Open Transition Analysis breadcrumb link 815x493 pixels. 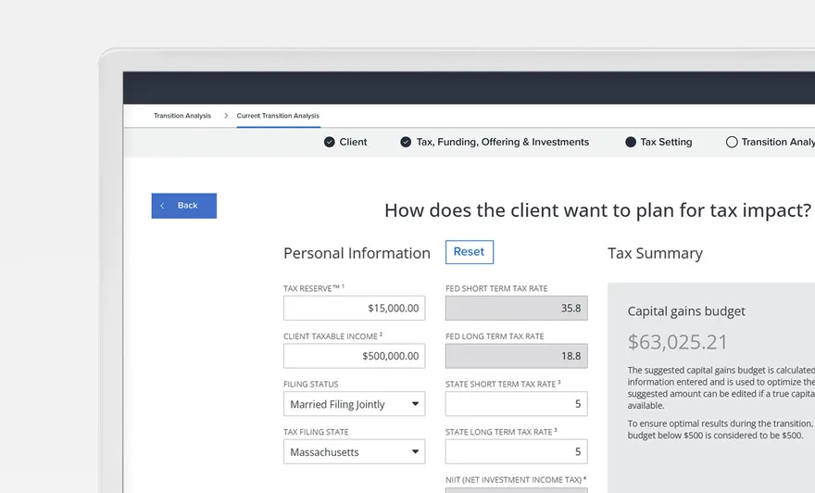pos(182,116)
